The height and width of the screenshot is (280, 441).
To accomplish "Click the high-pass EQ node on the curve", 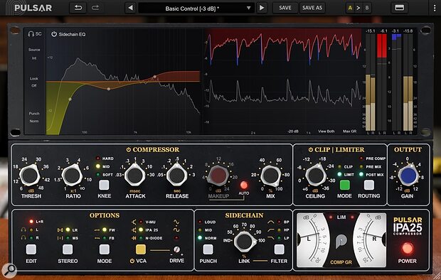I will pyautogui.click(x=70, y=99).
